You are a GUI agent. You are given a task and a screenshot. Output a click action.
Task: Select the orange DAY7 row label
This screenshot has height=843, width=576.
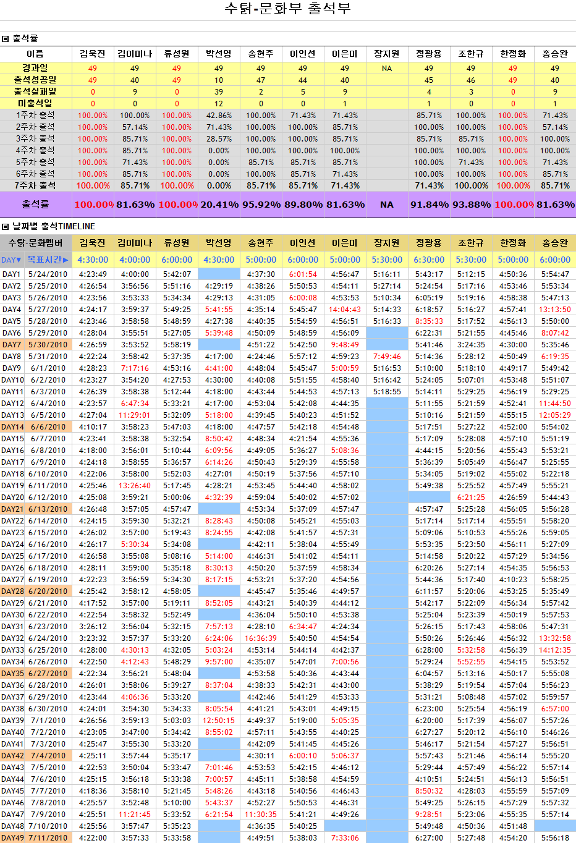(x=12, y=345)
